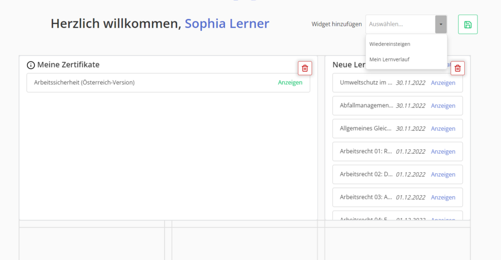Click the Arbeitssicherheit (Österreich-Version) certificate entry
Image resolution: width=501 pixels, height=260 pixels.
[84, 82]
